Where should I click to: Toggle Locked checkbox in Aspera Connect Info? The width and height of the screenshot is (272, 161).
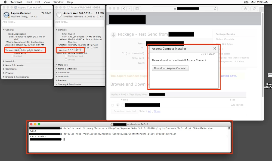pos(12,56)
